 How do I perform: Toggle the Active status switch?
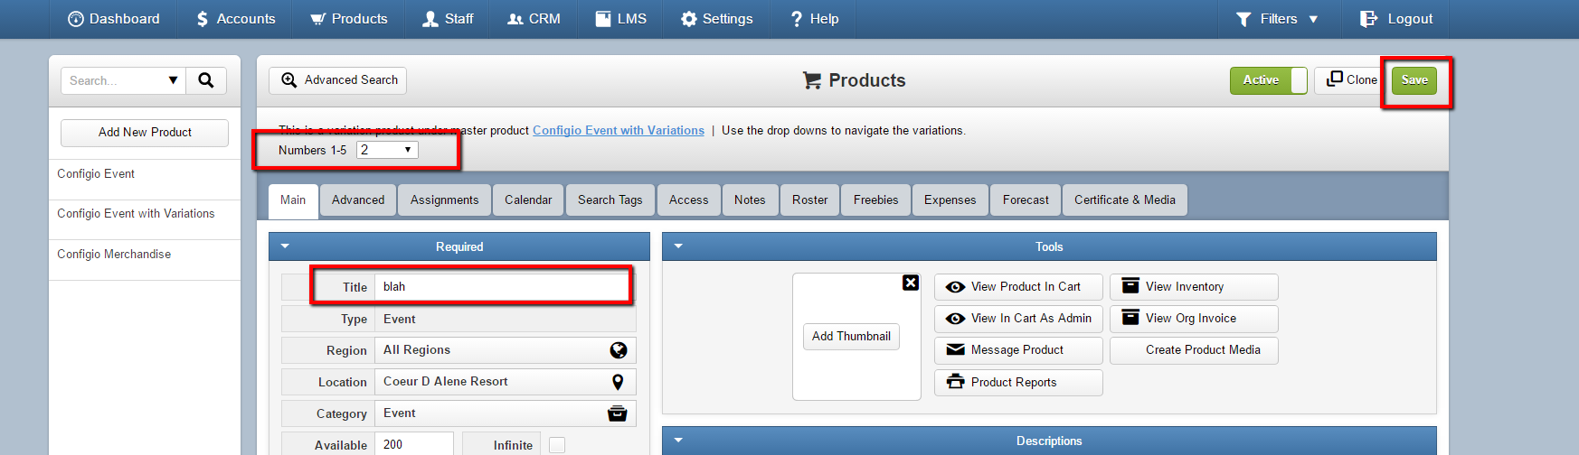1268,80
